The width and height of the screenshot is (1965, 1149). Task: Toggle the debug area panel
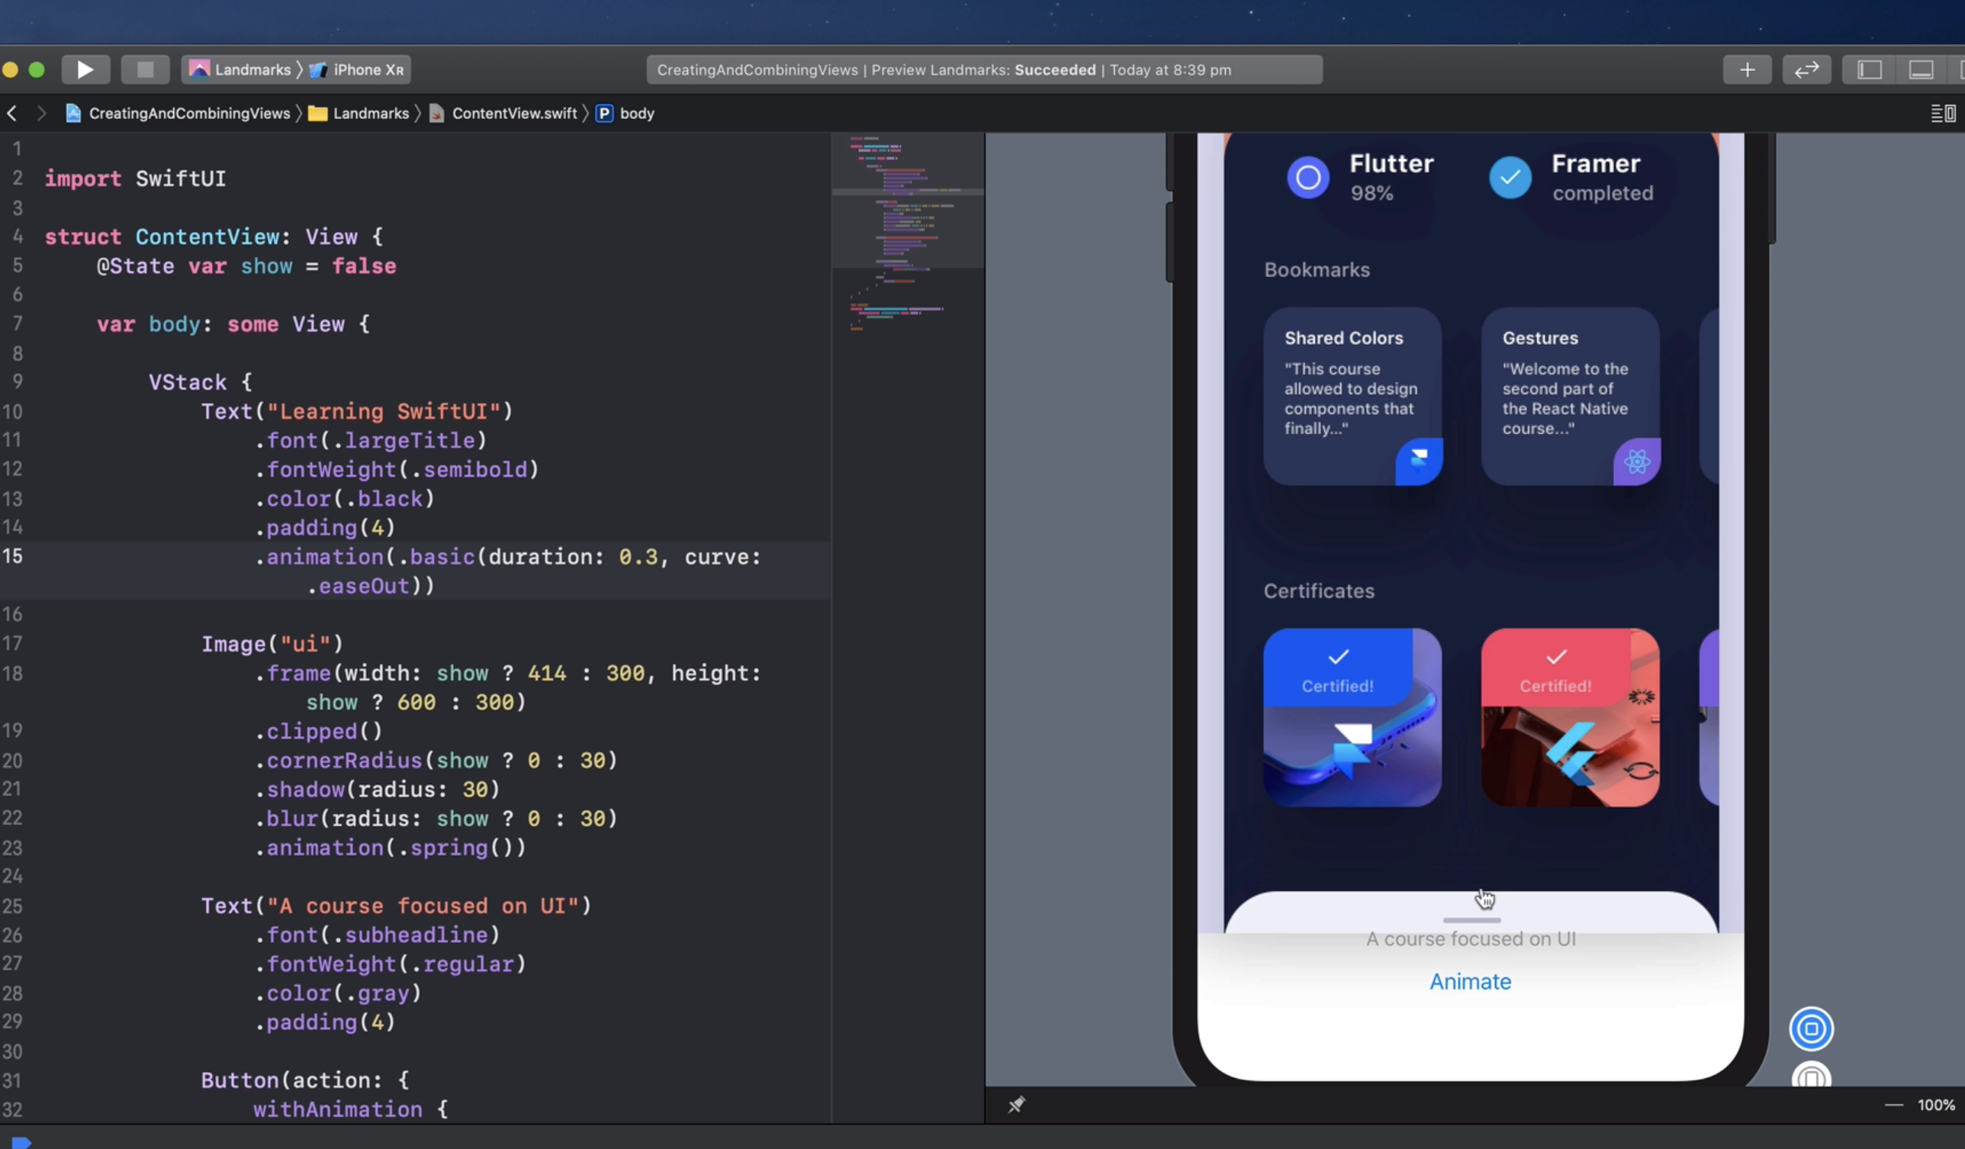1921,69
